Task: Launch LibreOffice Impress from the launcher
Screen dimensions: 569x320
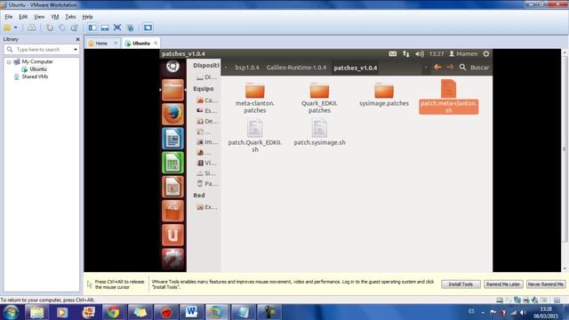Action: pos(172,187)
